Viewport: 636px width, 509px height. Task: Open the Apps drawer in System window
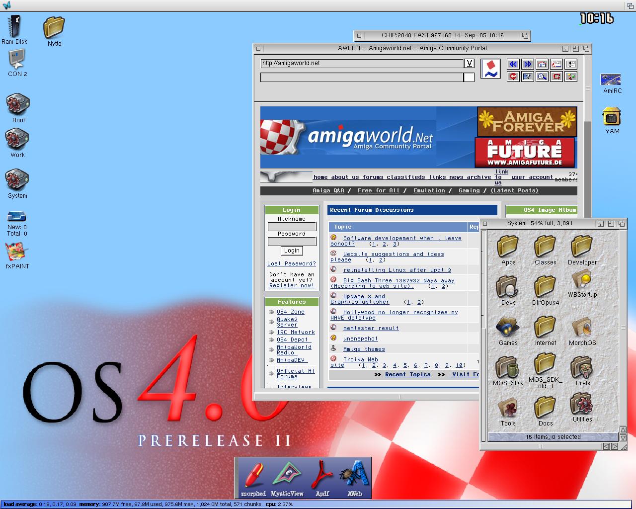508,250
